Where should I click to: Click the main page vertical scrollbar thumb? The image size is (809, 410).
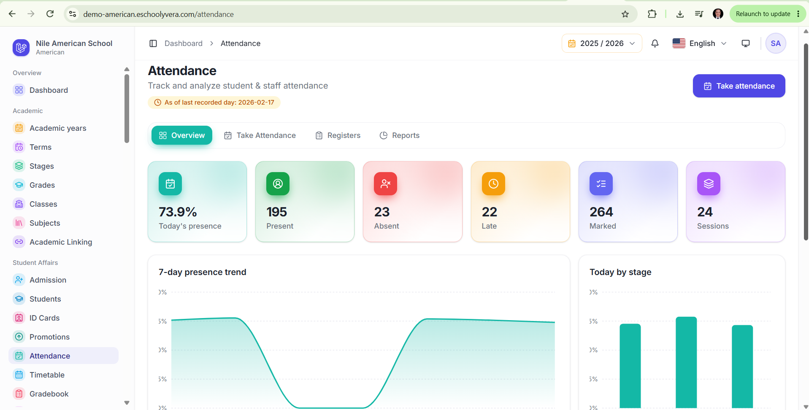click(806, 142)
